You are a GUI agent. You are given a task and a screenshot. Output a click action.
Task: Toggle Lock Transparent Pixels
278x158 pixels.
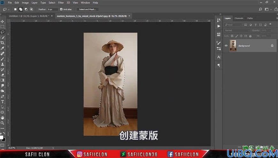(x=232, y=36)
